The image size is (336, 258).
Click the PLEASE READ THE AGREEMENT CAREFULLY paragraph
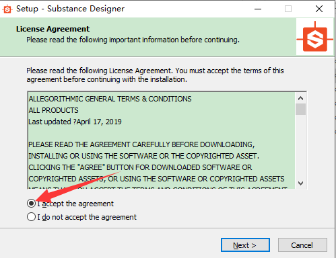[157, 162]
